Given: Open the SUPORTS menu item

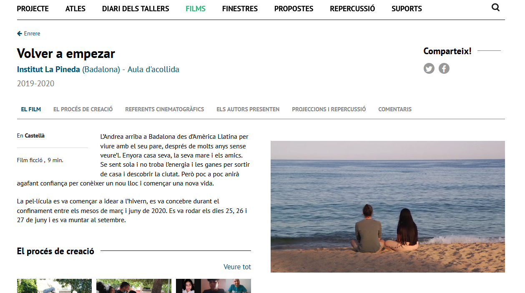Looking at the screenshot, I should click(x=407, y=8).
